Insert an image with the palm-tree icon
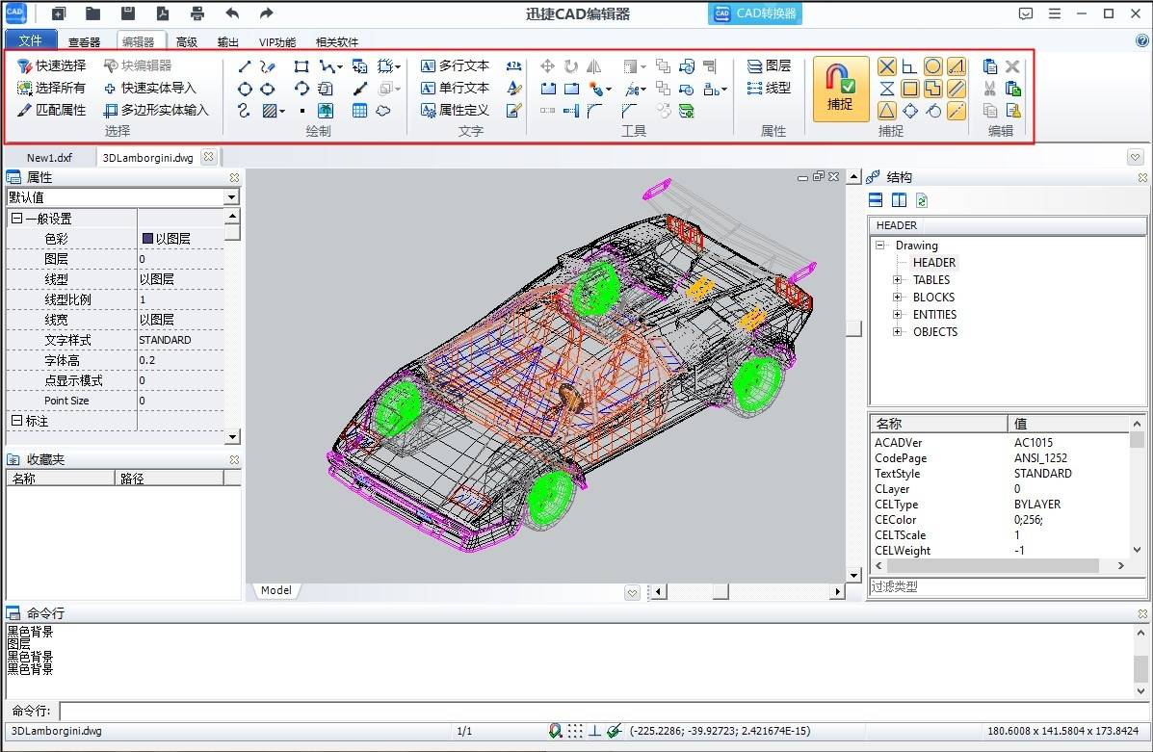 325,111
